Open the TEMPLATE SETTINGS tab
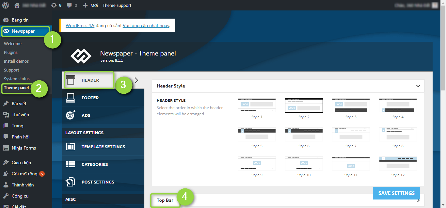 pos(103,147)
